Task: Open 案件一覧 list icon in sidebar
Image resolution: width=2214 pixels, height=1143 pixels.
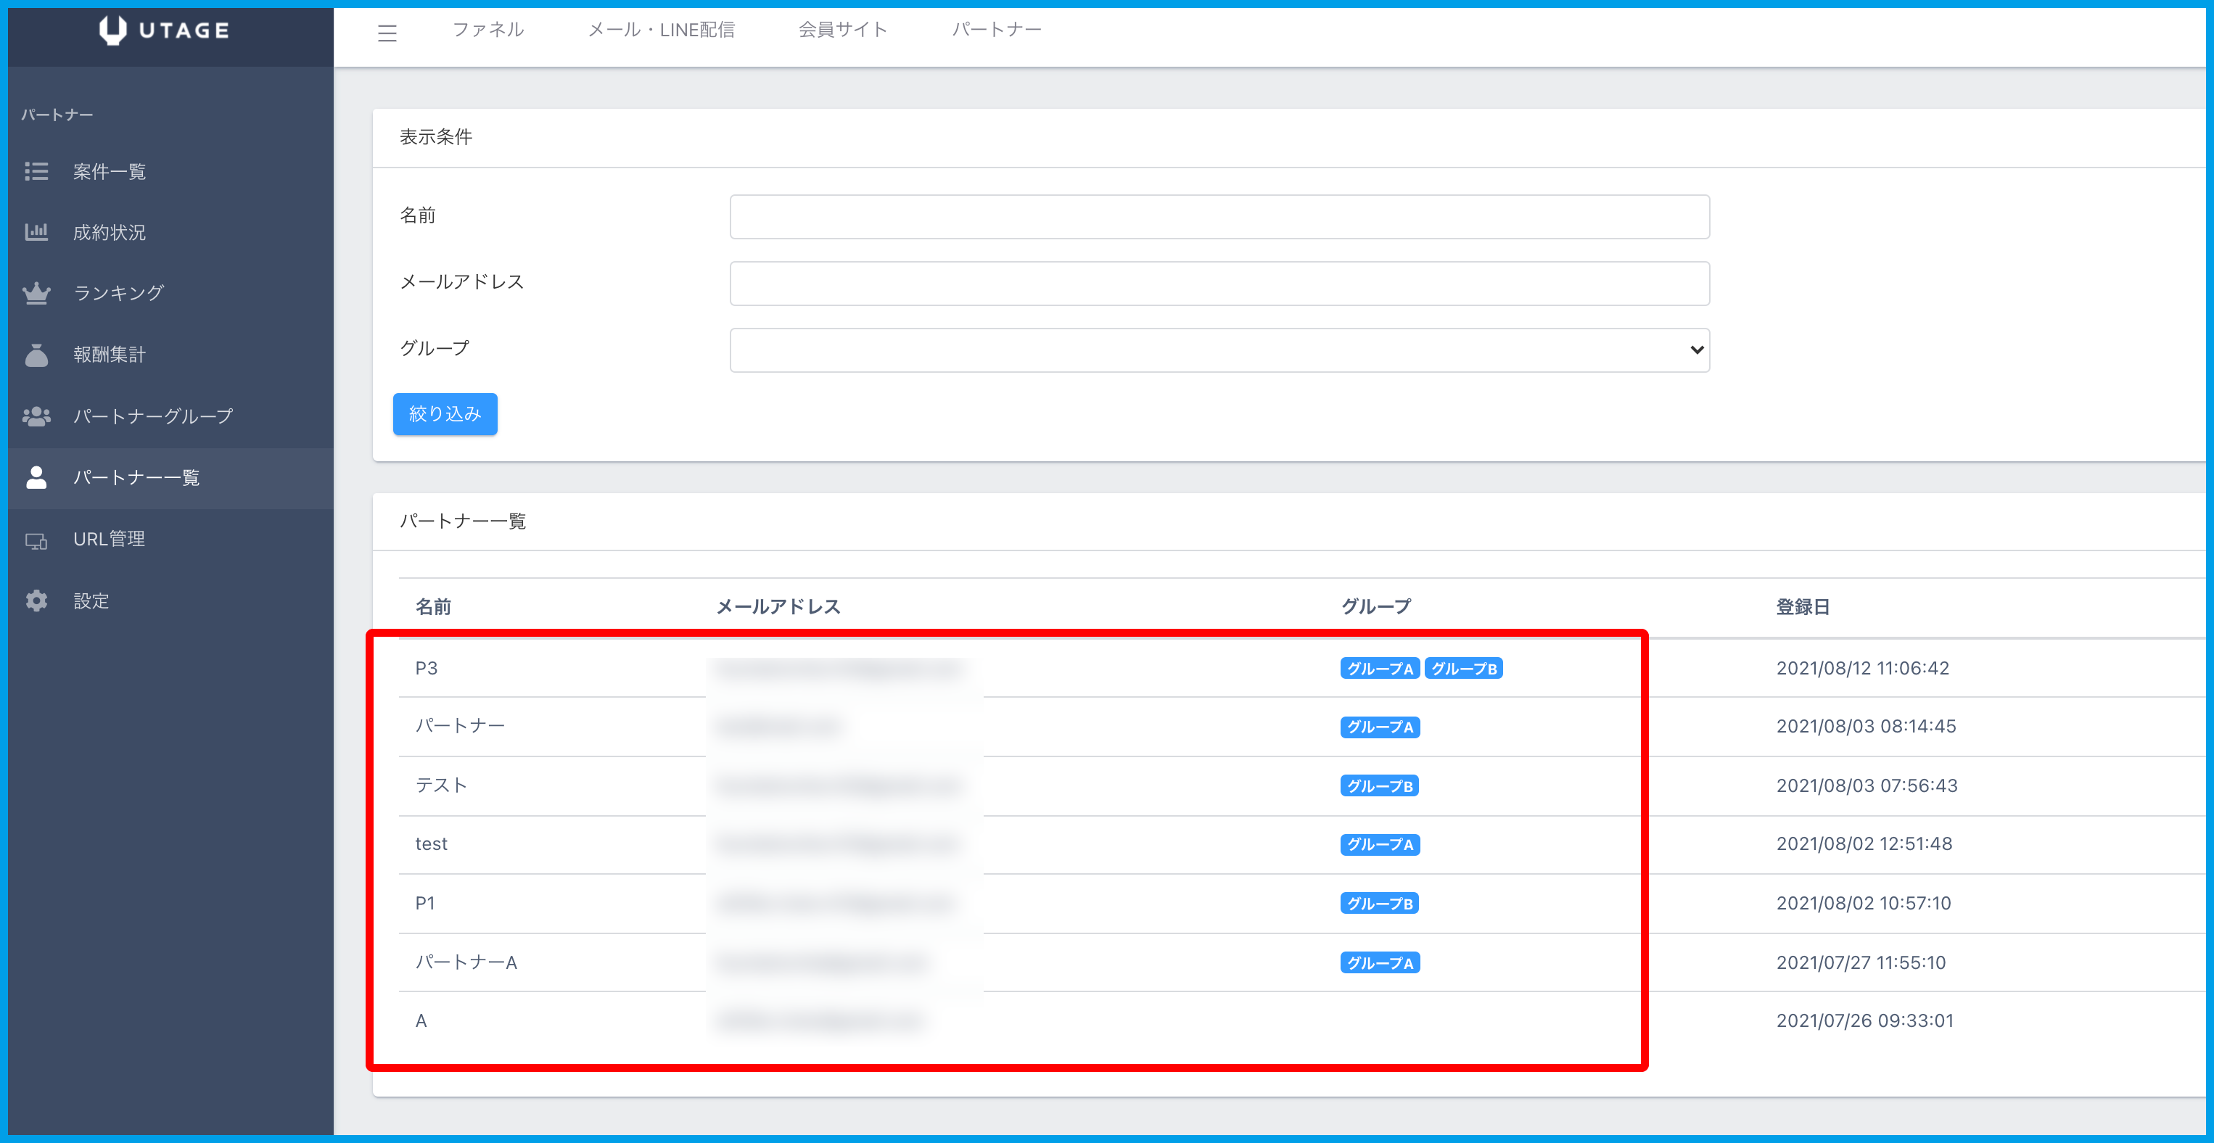Action: pos(36,171)
